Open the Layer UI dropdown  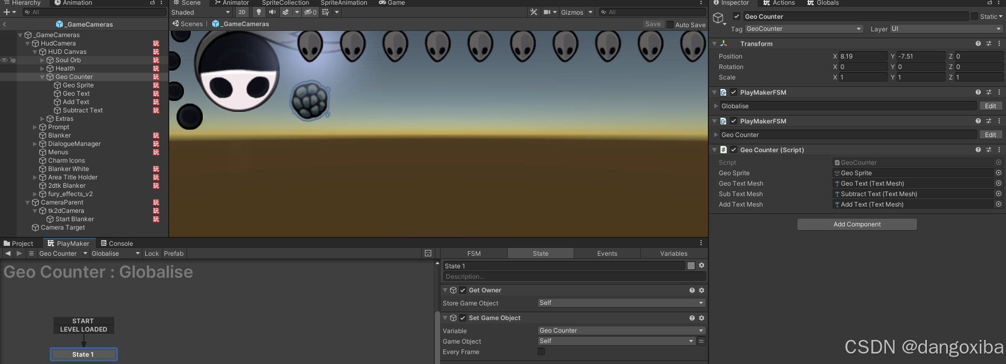click(946, 29)
